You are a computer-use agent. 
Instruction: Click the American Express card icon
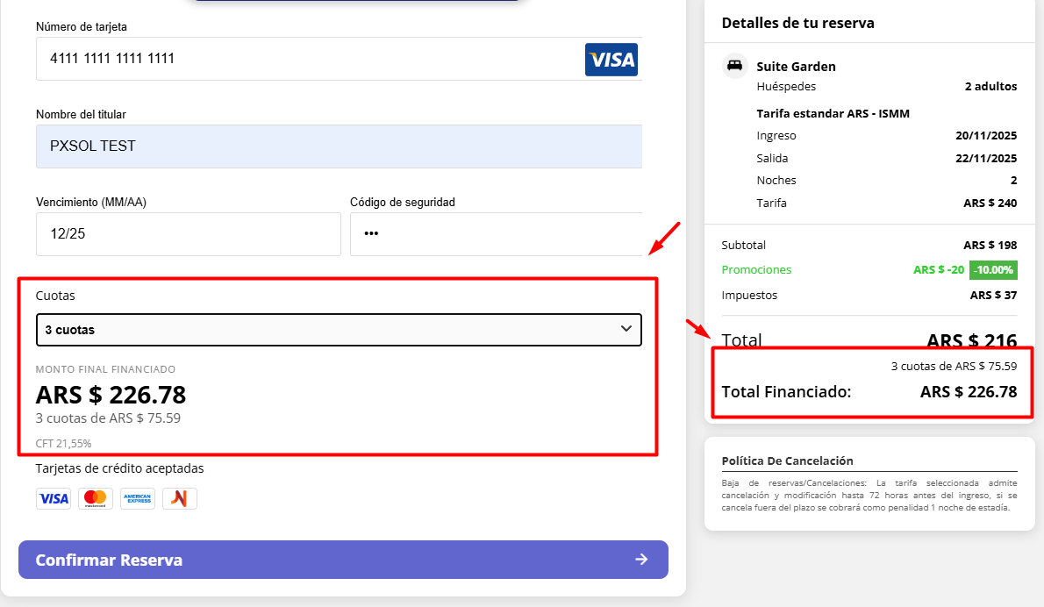point(138,498)
